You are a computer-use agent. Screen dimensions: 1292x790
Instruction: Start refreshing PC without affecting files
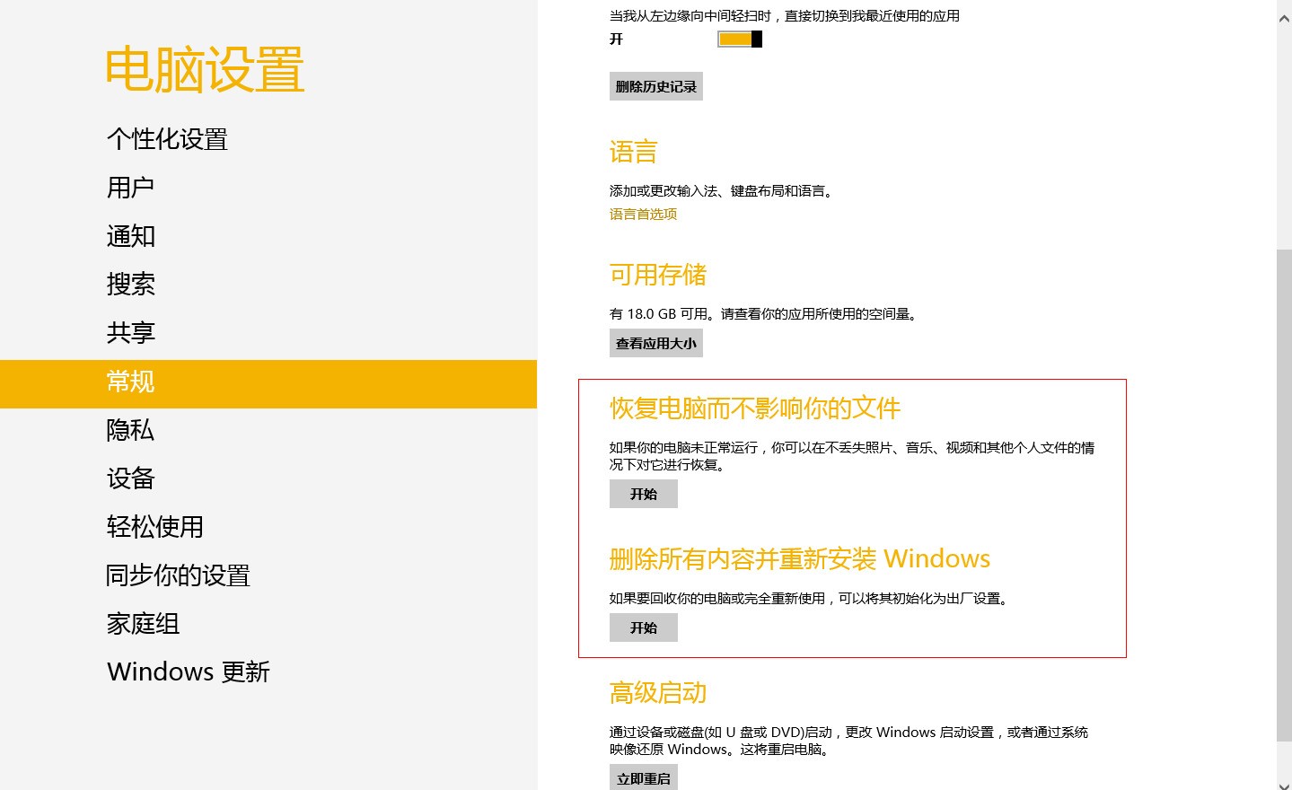[x=643, y=493]
